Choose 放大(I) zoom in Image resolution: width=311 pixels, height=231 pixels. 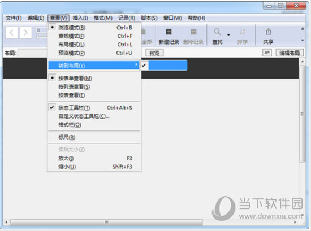tap(94, 158)
